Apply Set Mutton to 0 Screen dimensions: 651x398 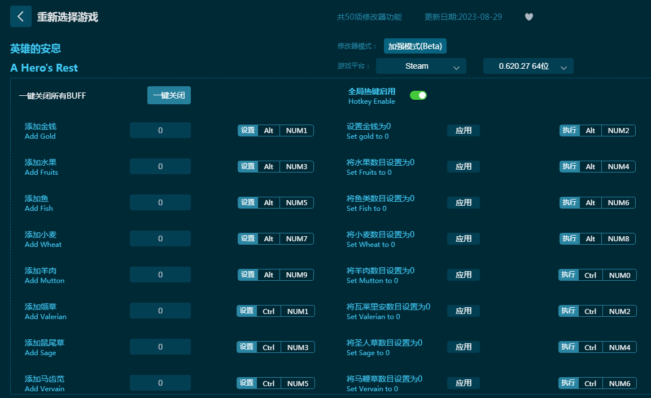coord(464,275)
